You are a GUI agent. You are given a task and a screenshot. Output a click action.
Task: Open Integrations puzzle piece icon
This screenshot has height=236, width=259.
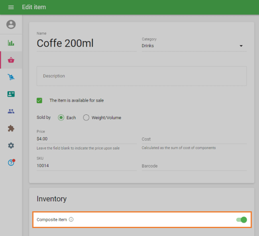pyautogui.click(x=11, y=128)
